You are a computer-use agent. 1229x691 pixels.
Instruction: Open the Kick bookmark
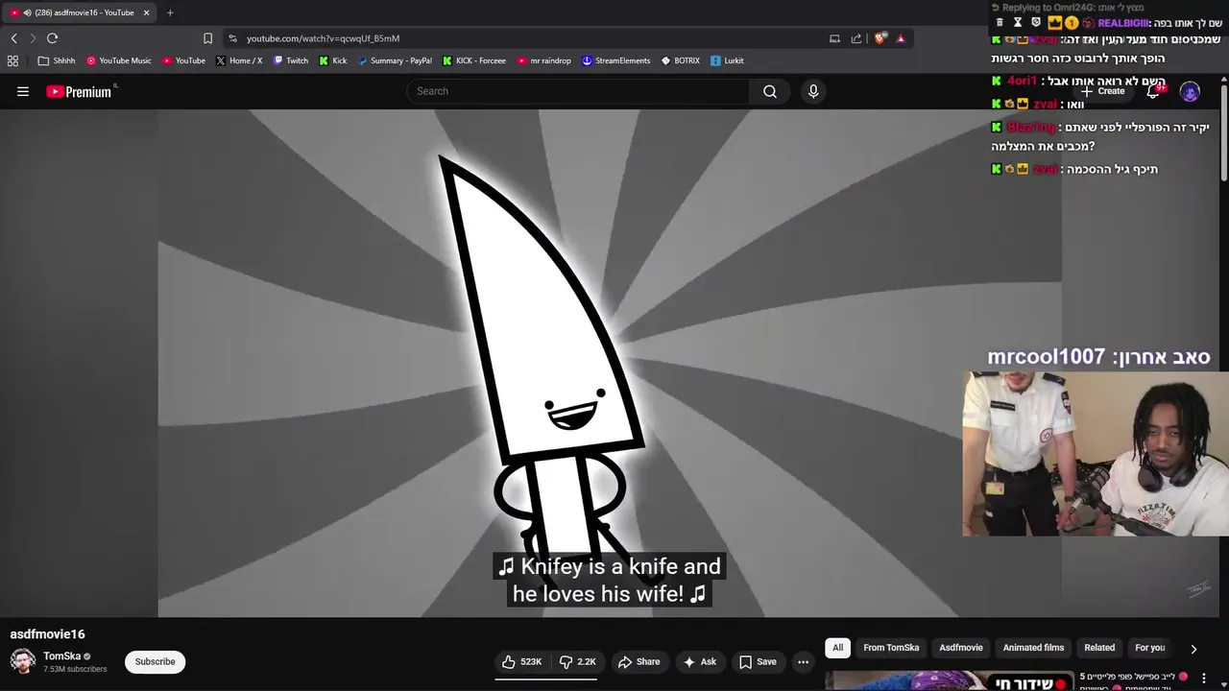[x=333, y=60]
